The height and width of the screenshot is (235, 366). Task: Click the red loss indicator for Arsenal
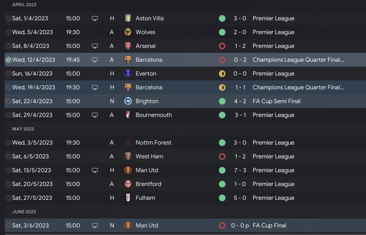tap(222, 46)
